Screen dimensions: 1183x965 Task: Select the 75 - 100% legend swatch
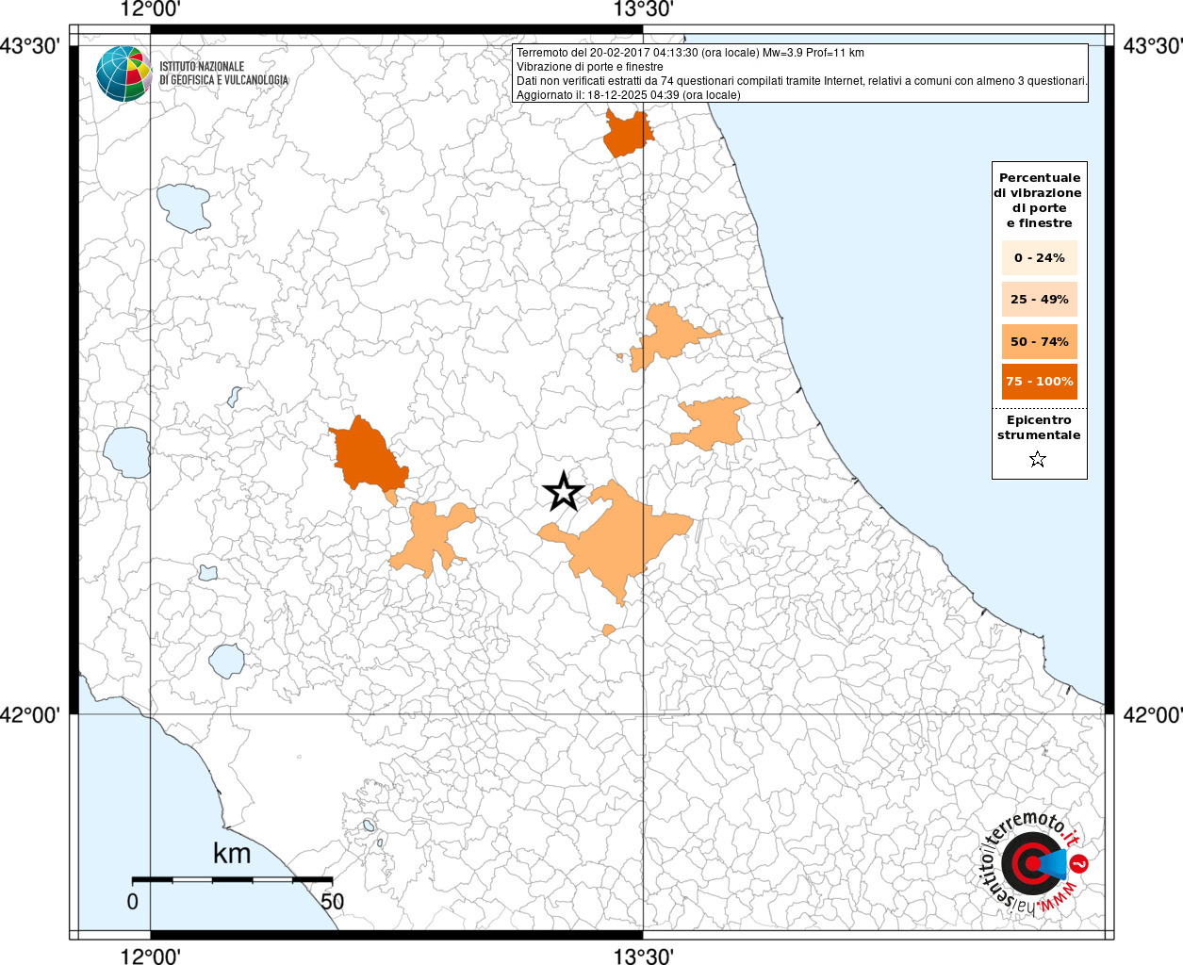point(1040,381)
